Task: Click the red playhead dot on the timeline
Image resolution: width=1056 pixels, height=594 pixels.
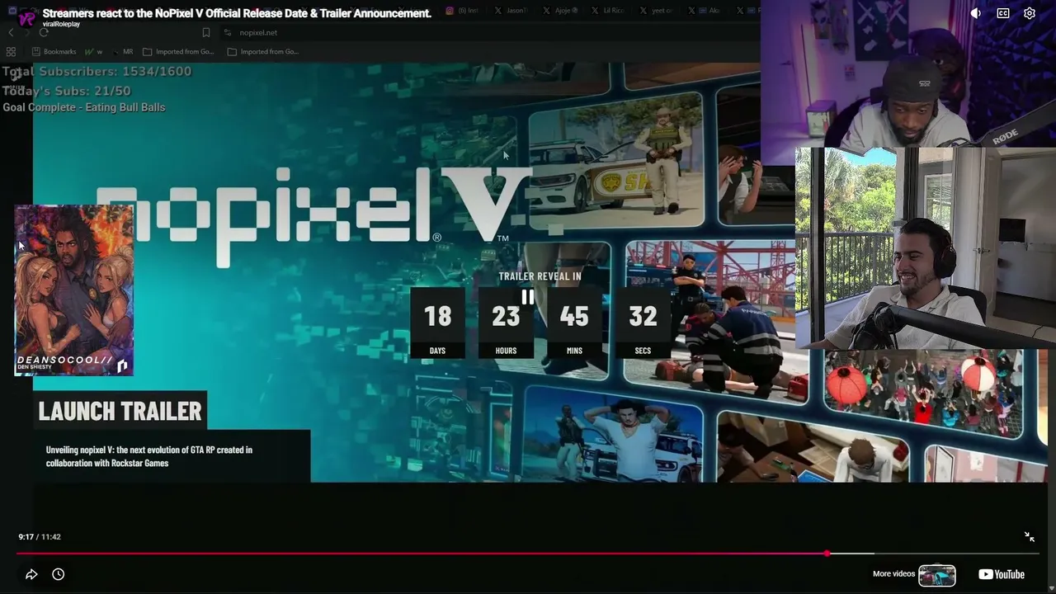Action: tap(827, 554)
